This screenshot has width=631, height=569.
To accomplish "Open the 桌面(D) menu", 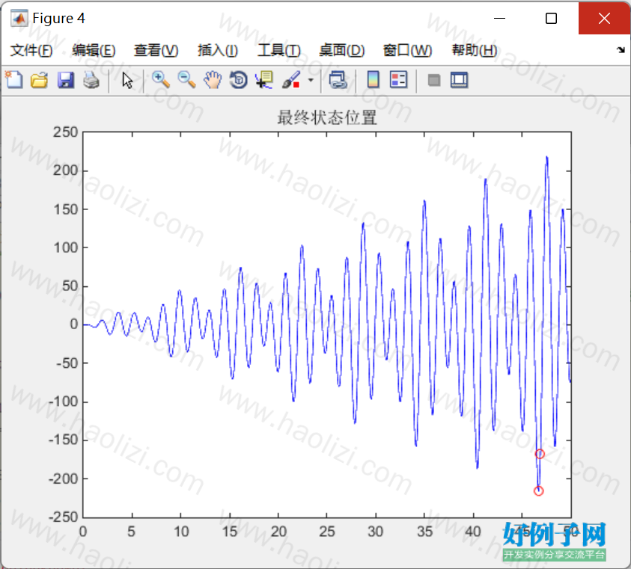I will (341, 50).
